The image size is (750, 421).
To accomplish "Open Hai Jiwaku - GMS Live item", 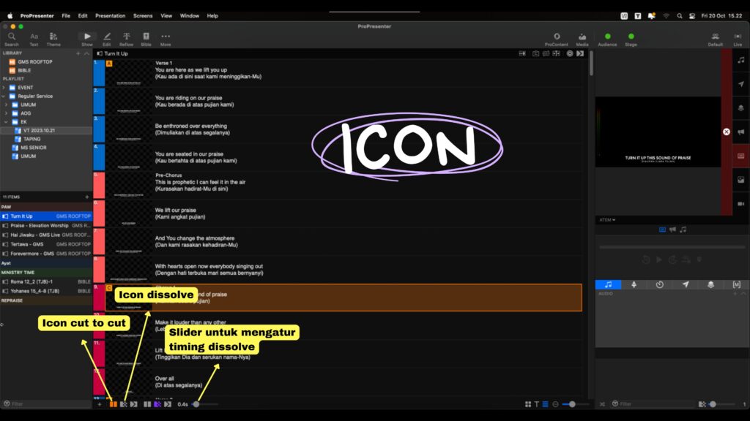I will point(46,235).
